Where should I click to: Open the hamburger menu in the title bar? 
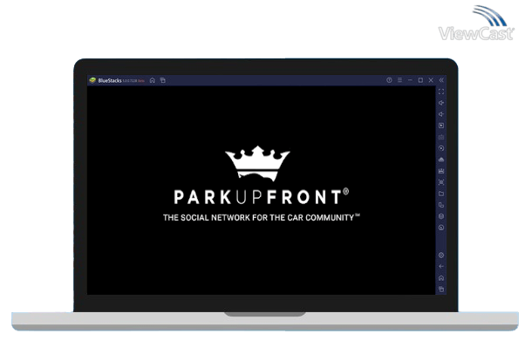pyautogui.click(x=399, y=80)
